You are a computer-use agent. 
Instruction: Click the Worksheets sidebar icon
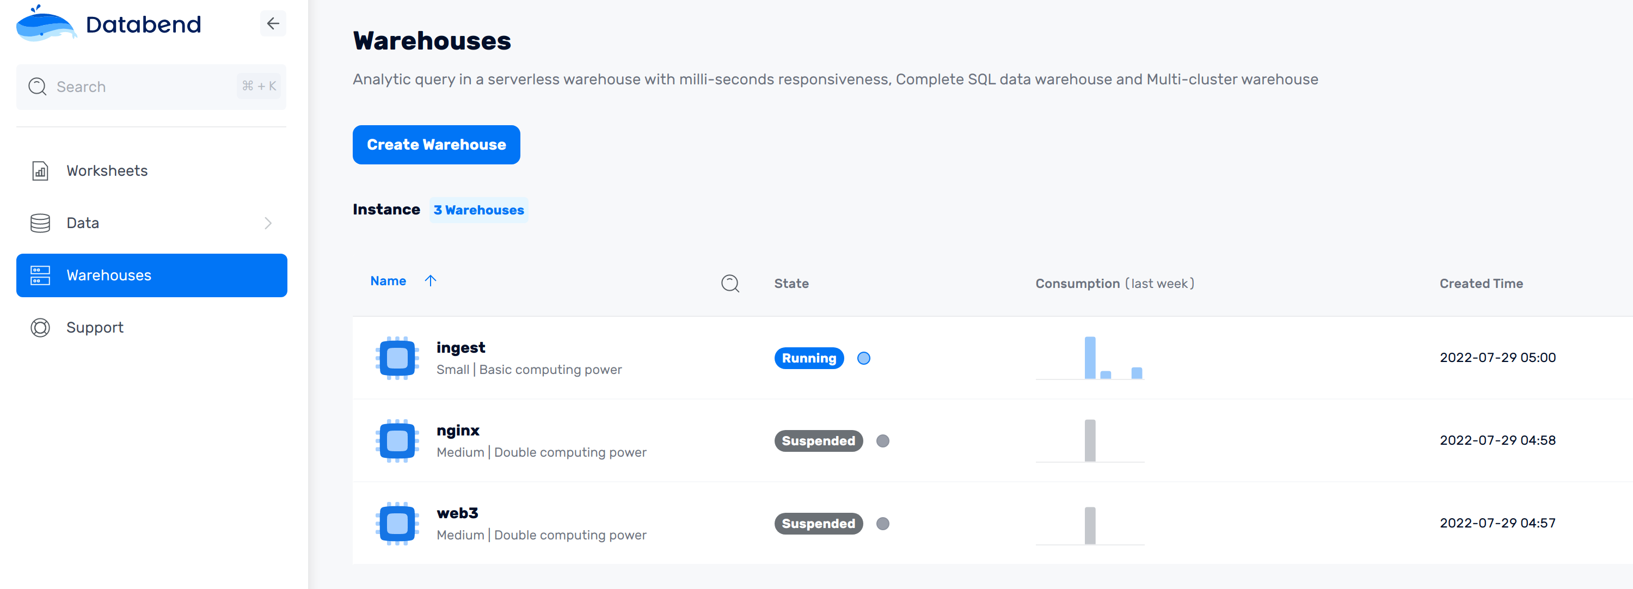coord(40,170)
